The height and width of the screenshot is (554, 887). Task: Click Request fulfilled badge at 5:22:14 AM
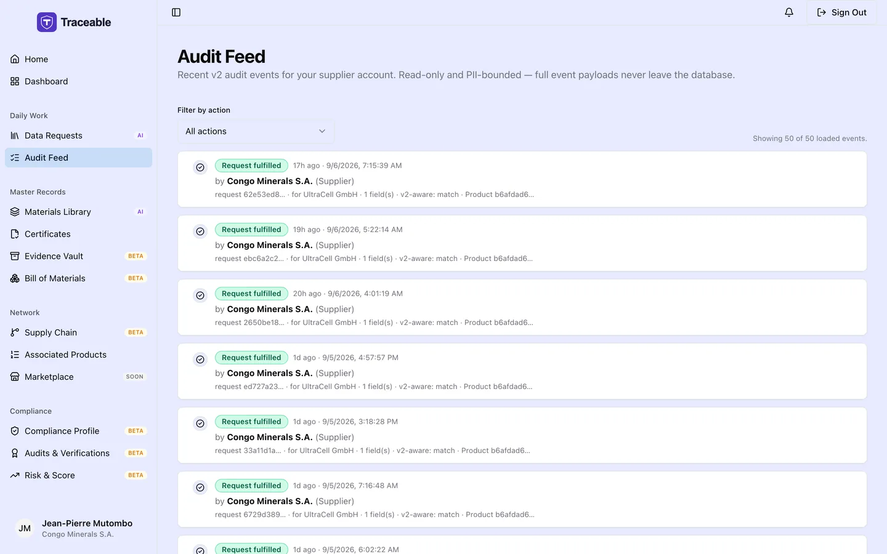(251, 230)
